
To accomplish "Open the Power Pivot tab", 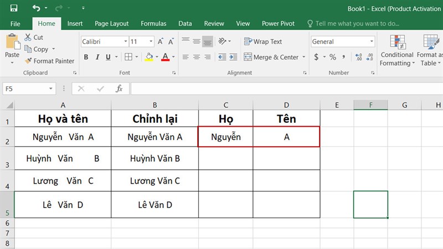I will pos(278,24).
